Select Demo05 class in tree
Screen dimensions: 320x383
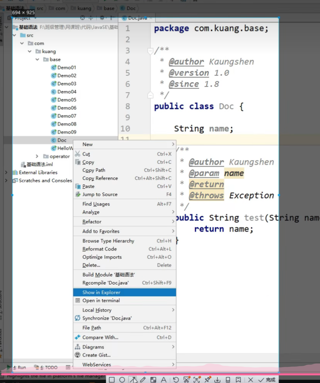(64, 100)
